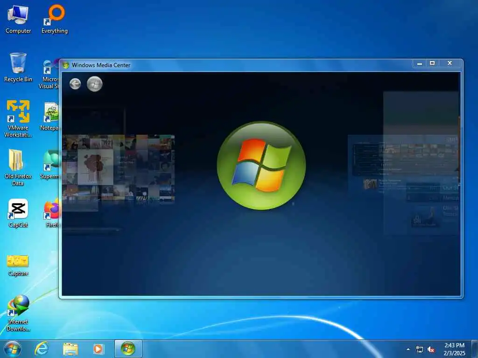Screen dimensions: 478x358
Task: Select the Capture folder icon
Action: [x=18, y=265]
